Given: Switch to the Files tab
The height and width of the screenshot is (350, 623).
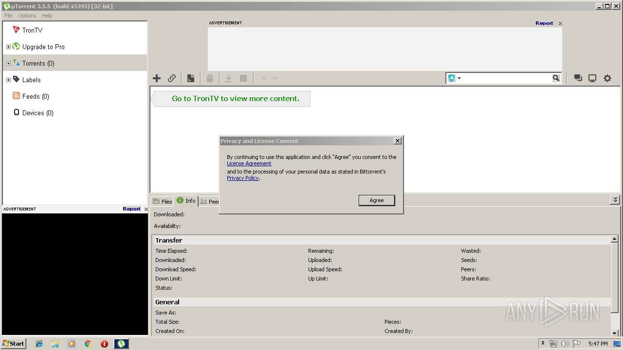Looking at the screenshot, I should coord(163,201).
